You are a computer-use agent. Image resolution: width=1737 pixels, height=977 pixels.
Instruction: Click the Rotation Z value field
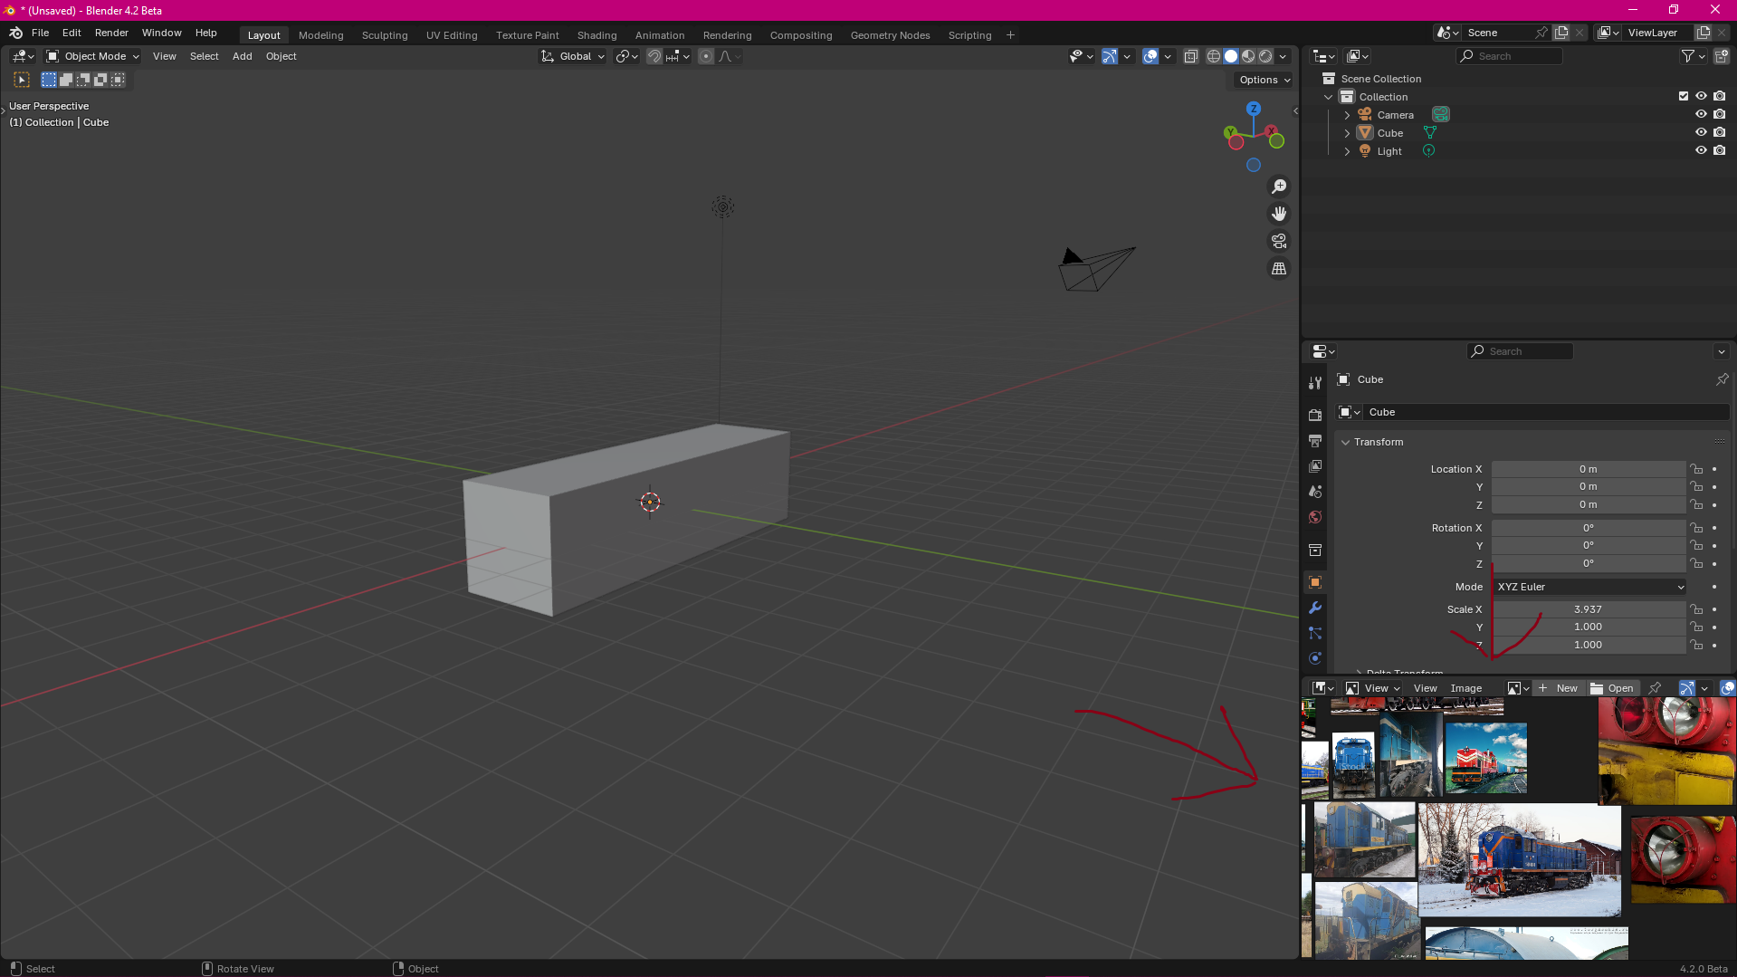[1589, 563]
